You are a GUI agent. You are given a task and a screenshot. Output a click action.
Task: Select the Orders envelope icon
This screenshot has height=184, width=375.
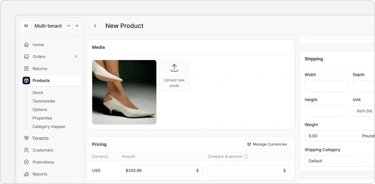[26, 56]
